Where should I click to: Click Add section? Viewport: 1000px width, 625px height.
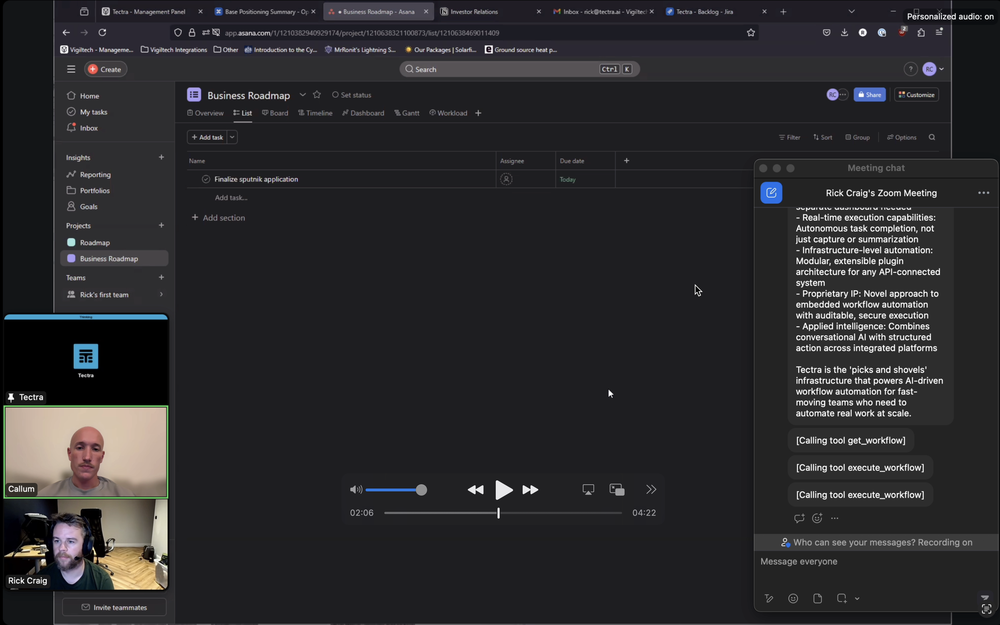(x=218, y=218)
